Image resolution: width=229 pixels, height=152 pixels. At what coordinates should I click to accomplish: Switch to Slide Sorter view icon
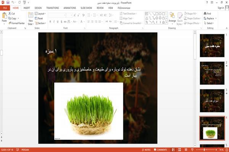click(x=180, y=150)
